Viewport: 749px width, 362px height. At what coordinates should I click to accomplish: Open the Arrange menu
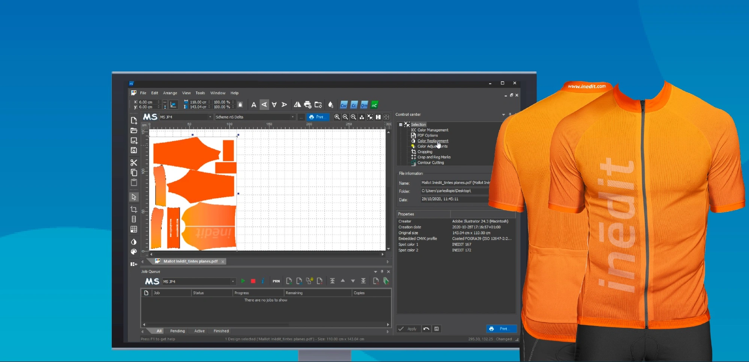tap(170, 93)
